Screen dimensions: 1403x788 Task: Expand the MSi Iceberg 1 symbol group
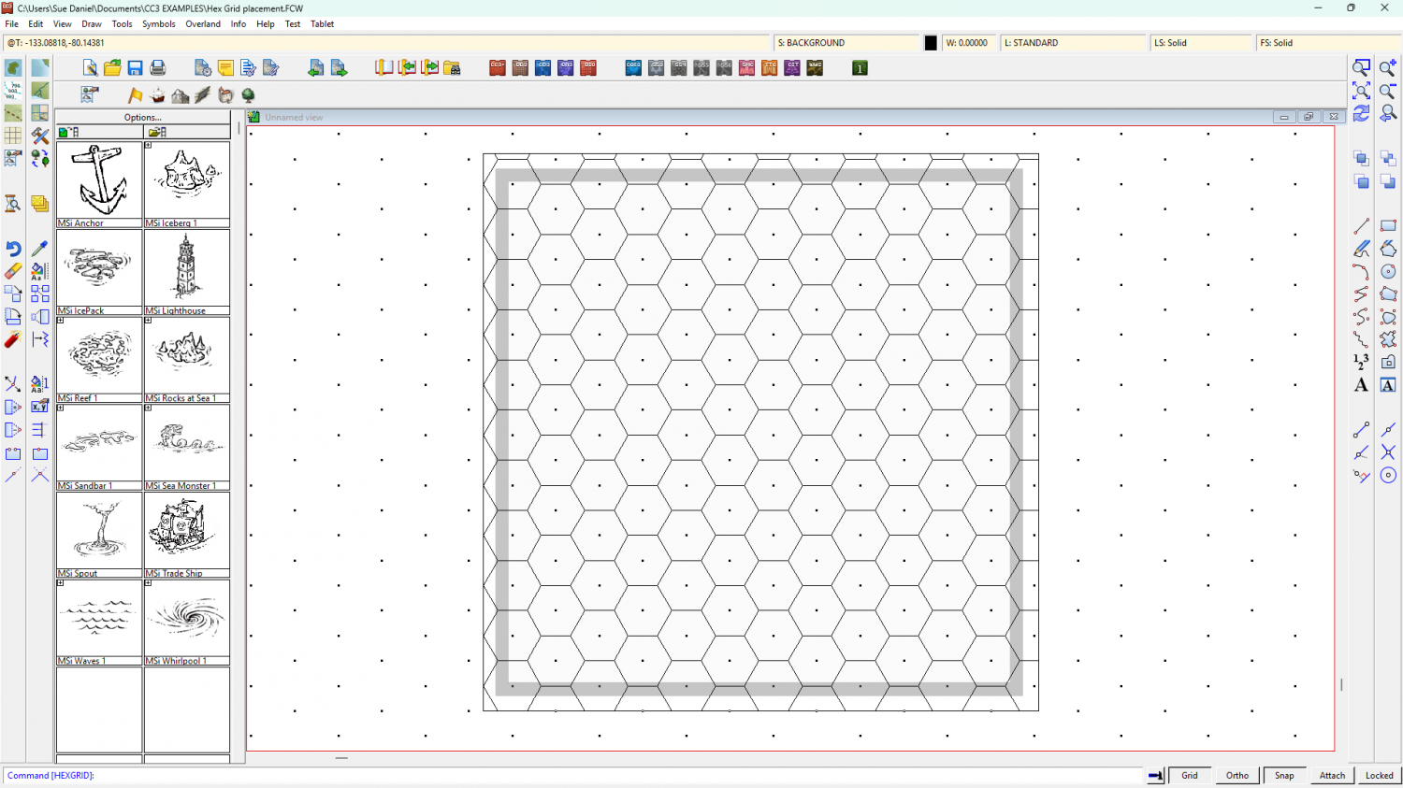pyautogui.click(x=148, y=145)
